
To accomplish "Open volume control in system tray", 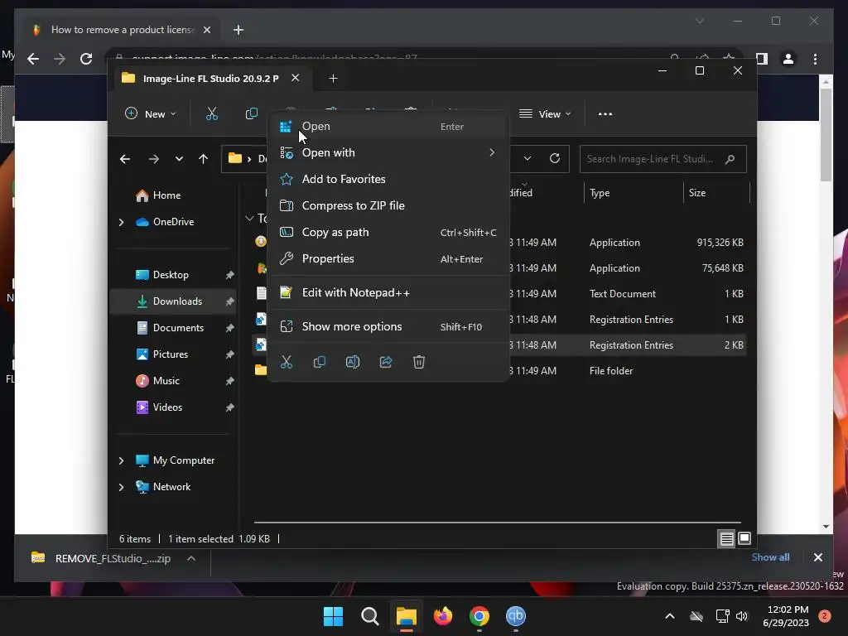I will pos(742,616).
